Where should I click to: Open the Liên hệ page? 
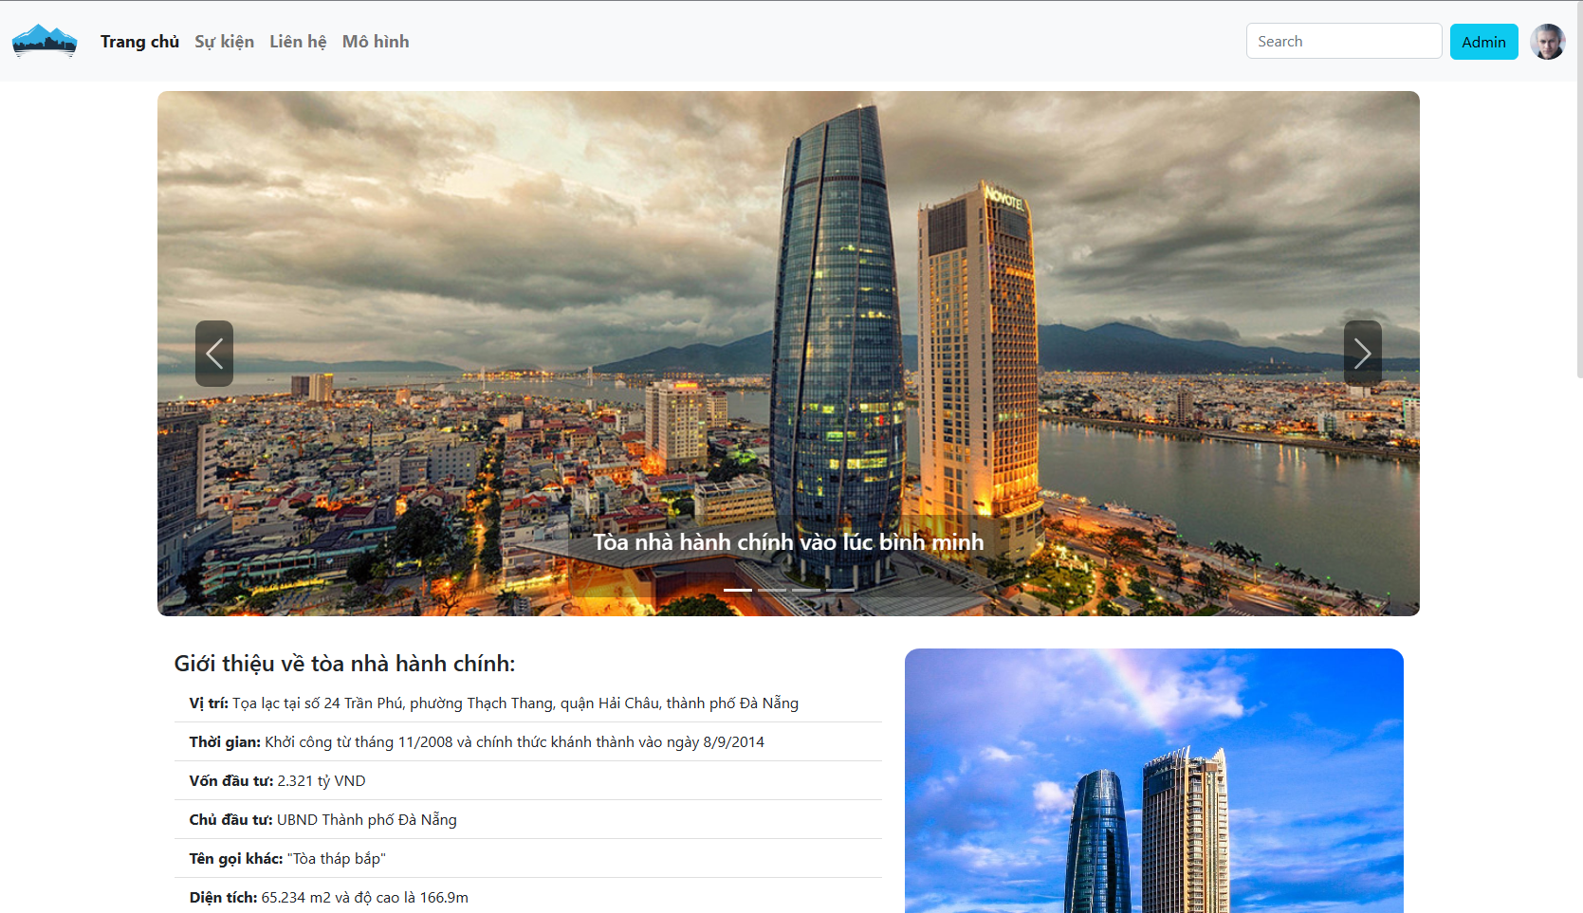[297, 41]
